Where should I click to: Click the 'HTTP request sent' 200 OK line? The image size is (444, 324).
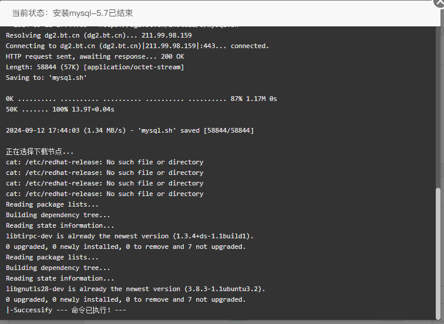click(x=95, y=56)
